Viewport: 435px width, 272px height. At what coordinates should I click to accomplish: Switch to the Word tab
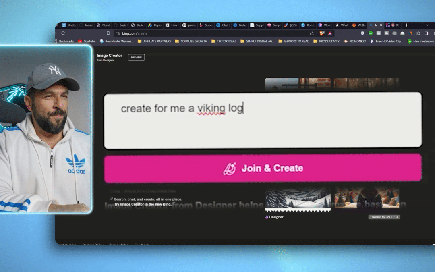click(x=325, y=25)
